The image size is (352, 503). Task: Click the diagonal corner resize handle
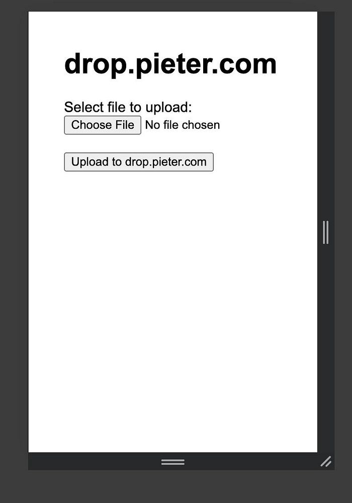[x=326, y=461]
